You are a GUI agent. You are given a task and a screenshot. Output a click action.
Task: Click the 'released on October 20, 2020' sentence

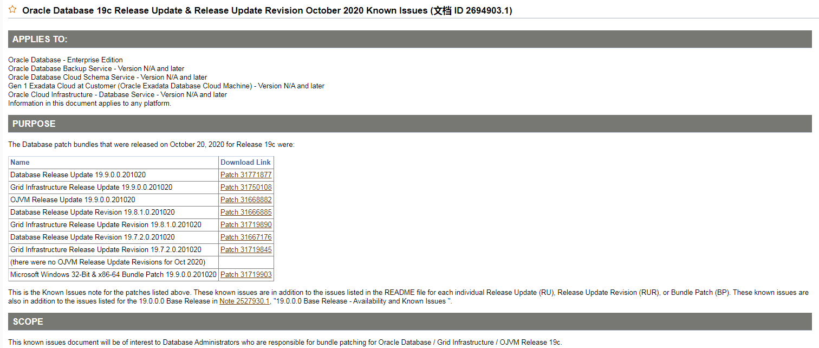[151, 145]
